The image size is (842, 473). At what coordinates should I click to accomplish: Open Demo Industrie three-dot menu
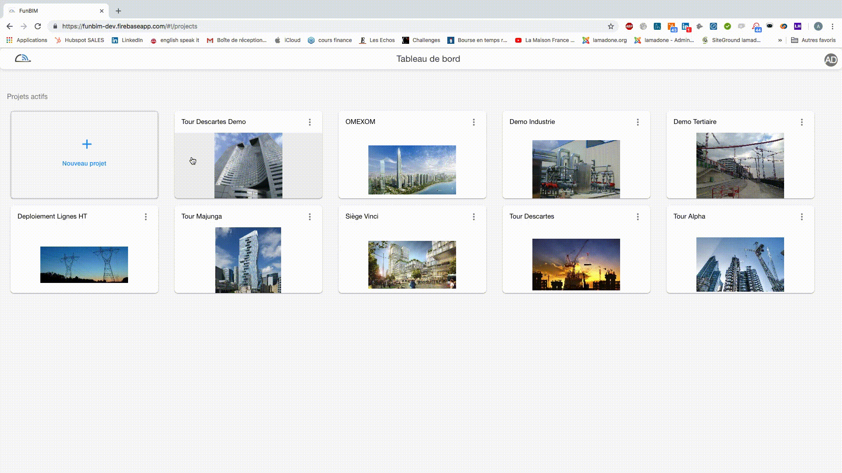click(638, 122)
